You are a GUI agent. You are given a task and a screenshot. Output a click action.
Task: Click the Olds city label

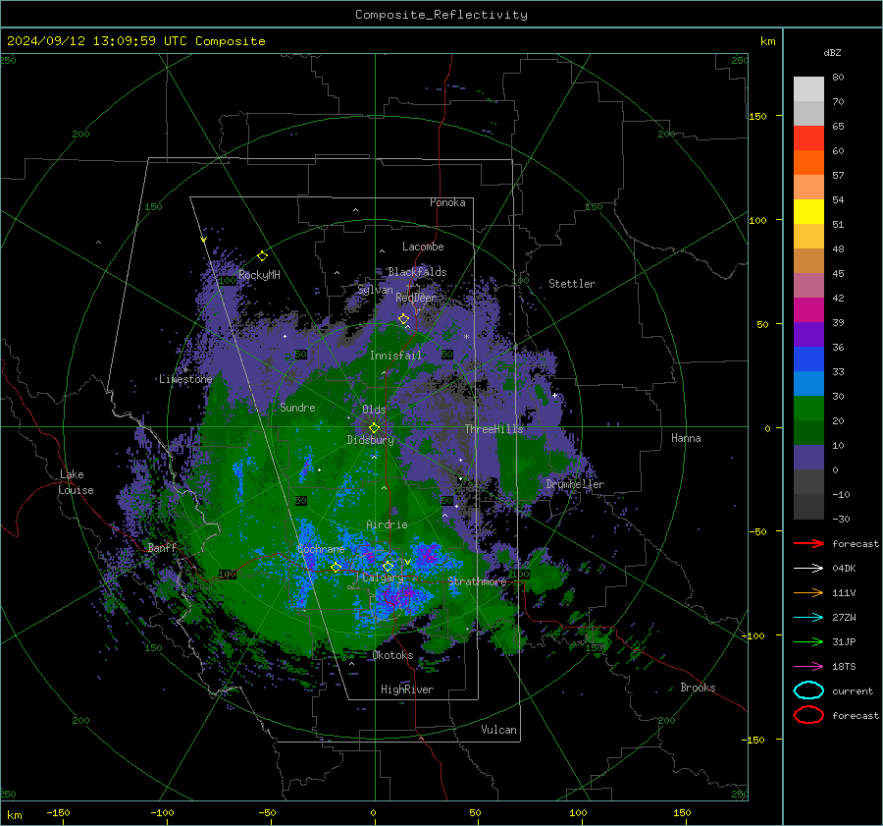374,410
